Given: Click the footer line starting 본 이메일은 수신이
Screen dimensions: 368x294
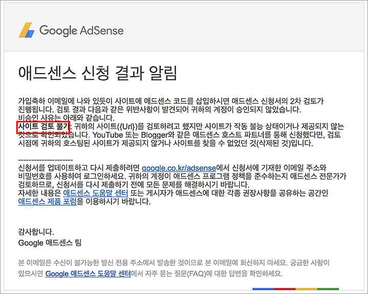Looking at the screenshot, I should point(174,263).
